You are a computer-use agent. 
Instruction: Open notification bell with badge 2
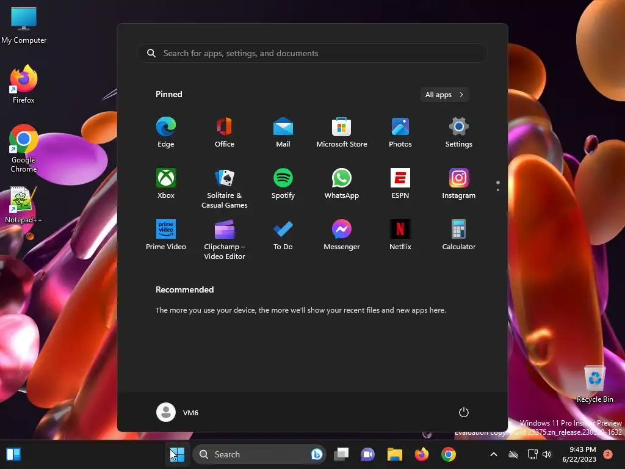point(608,454)
